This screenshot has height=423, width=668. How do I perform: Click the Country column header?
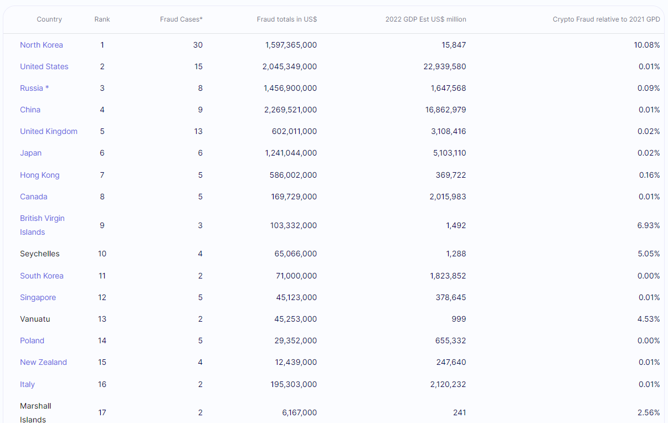pyautogui.click(x=49, y=19)
